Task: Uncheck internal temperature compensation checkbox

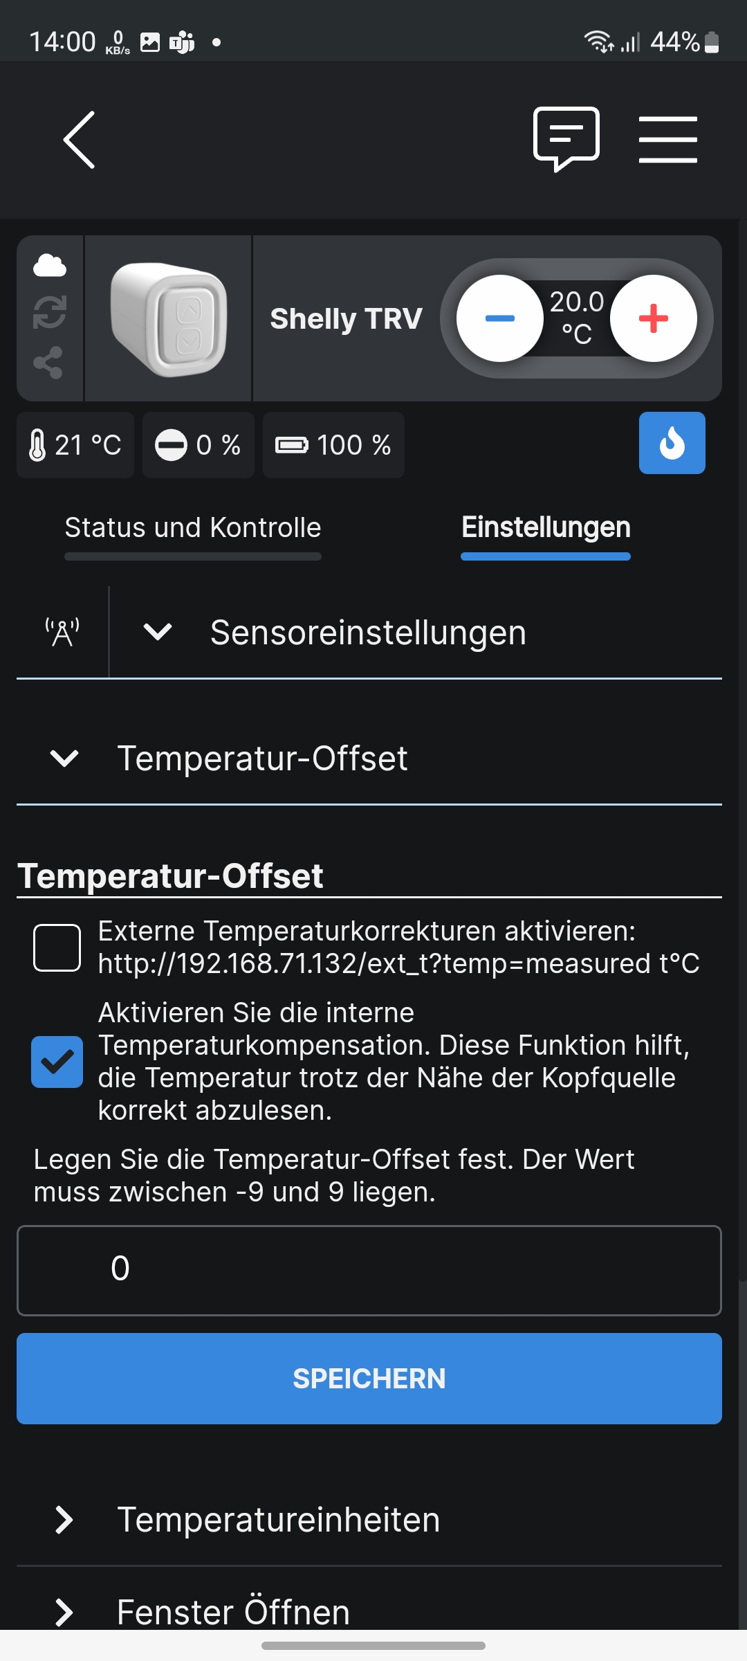Action: coord(57,1062)
